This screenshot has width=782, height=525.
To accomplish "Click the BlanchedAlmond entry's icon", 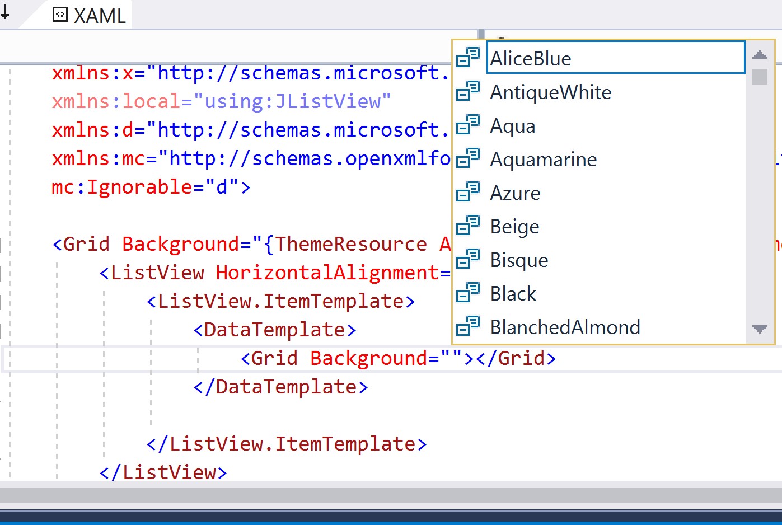I will coord(468,326).
